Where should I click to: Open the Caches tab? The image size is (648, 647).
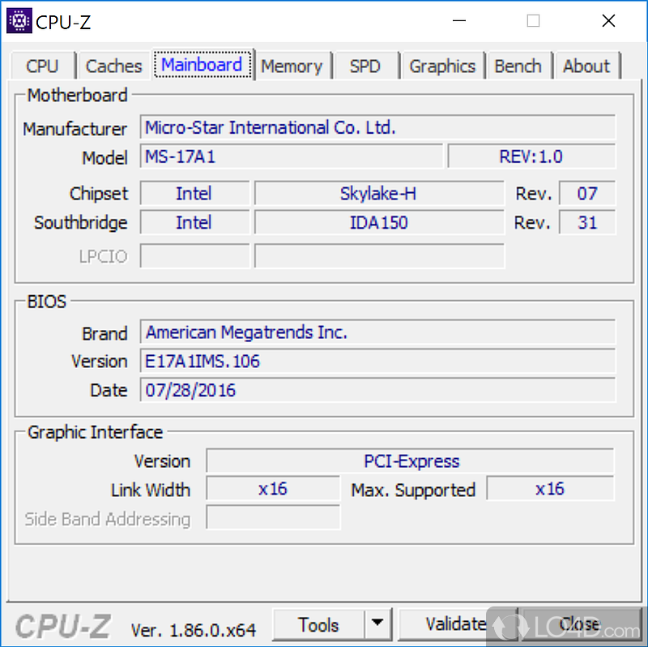click(113, 66)
